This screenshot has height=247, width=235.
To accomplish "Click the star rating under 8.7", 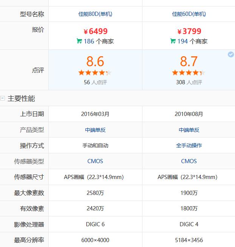I will pos(189,73).
